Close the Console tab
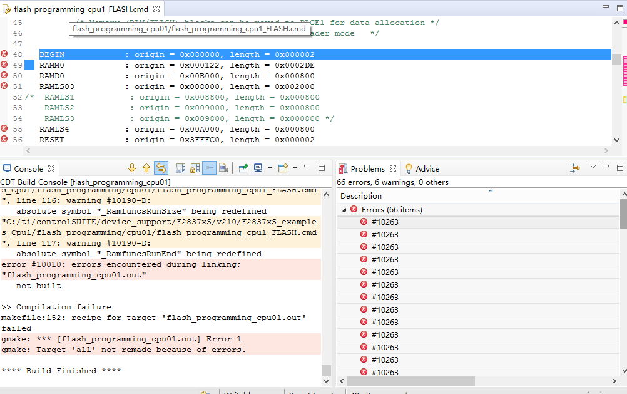 coord(51,168)
